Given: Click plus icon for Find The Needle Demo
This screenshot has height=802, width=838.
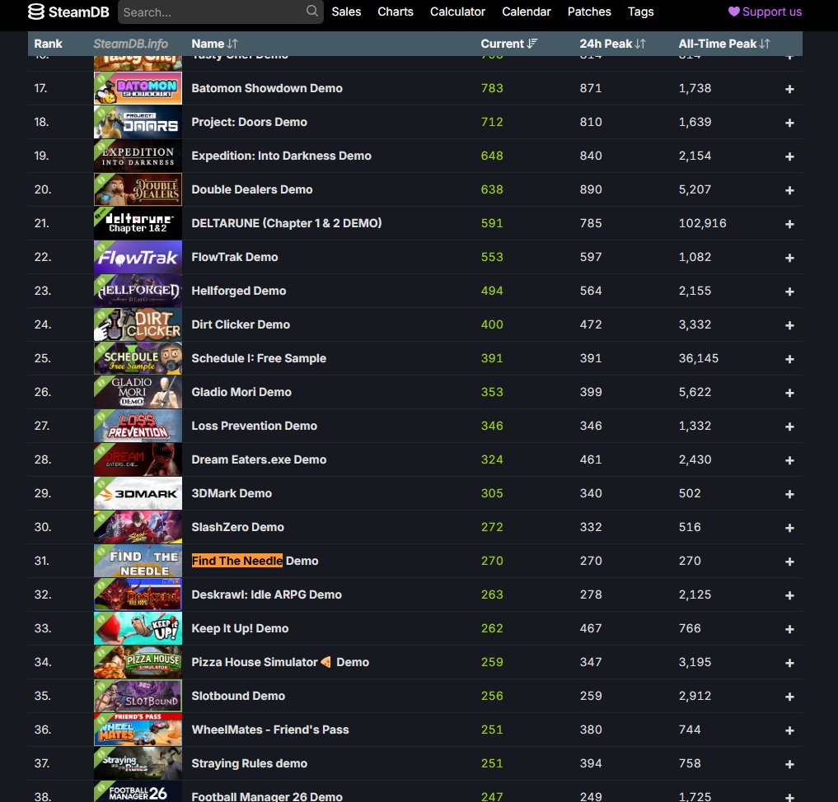Looking at the screenshot, I should [789, 562].
